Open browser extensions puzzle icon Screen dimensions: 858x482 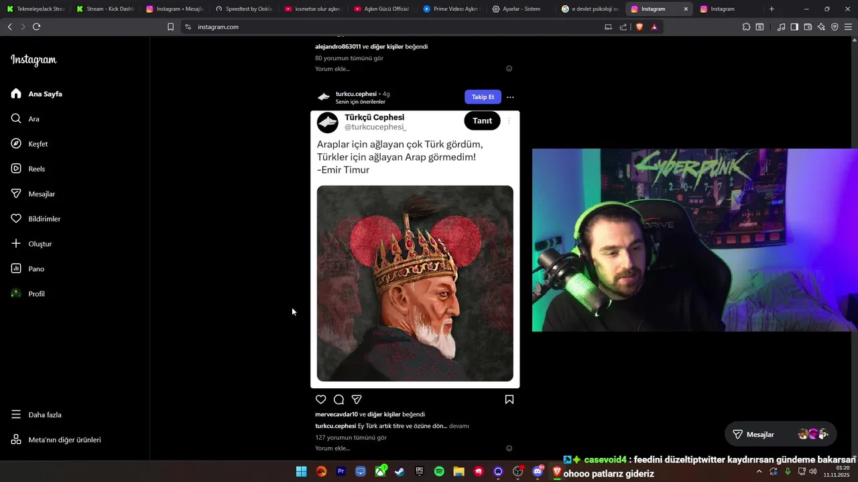(x=746, y=27)
